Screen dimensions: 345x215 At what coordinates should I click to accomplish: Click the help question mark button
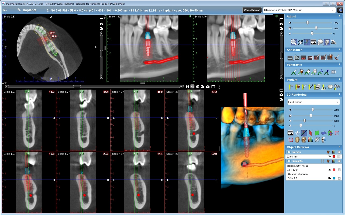point(340,10)
